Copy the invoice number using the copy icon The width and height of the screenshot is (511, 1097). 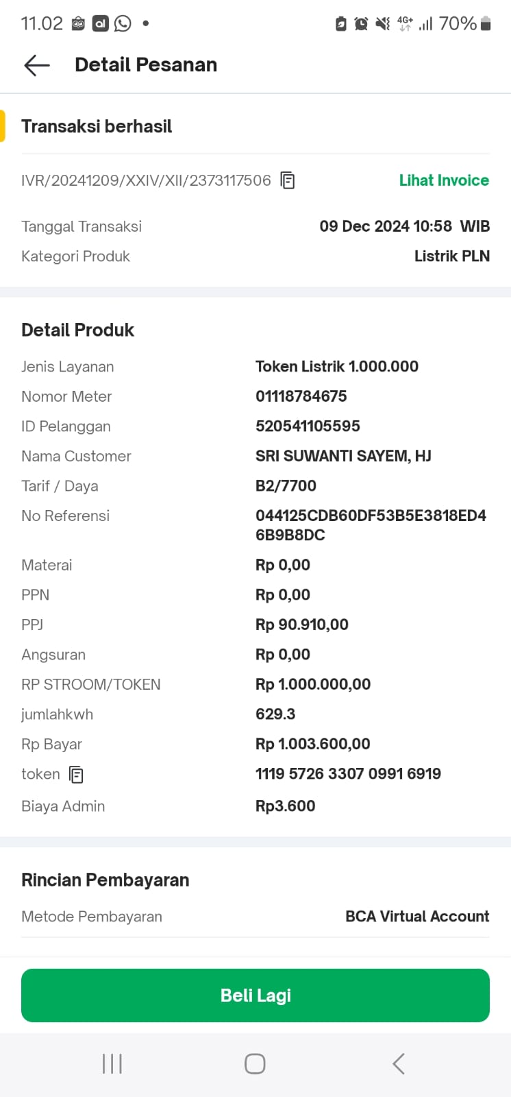(x=288, y=181)
